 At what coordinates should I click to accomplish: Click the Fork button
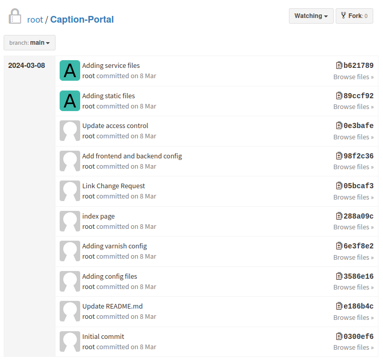pos(354,16)
